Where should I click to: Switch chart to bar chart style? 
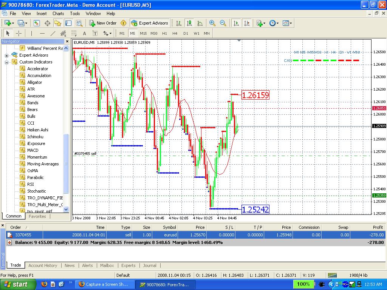[179, 23]
